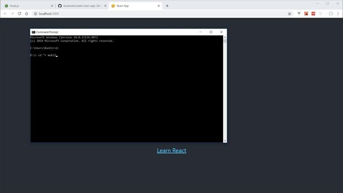This screenshot has height=193, width=343.
Task: Select the React App browser tab
Action: [x=135, y=6]
